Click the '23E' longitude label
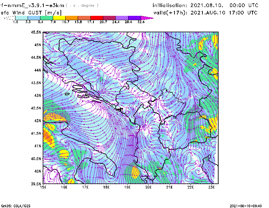269x208 pixels. pyautogui.click(x=212, y=187)
